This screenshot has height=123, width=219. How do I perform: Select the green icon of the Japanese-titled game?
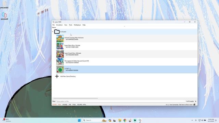[x=60, y=69]
